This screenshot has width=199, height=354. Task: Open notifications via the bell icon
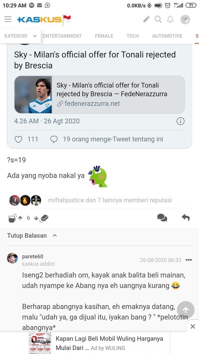click(170, 20)
